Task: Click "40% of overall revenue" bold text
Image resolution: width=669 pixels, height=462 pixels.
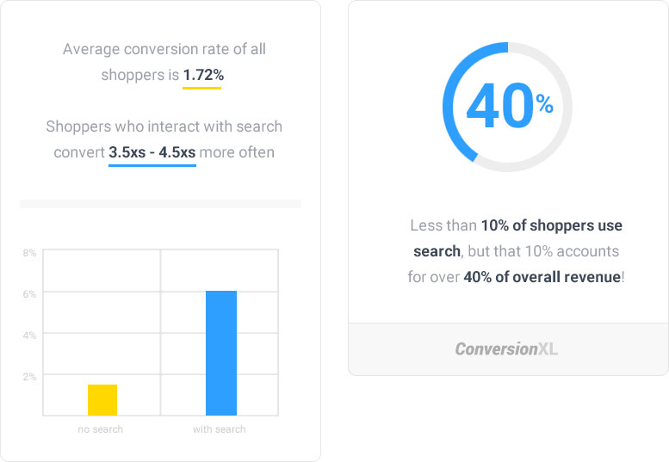Action: tap(542, 277)
